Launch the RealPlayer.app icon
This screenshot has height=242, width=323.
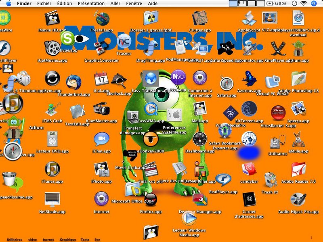223,180
